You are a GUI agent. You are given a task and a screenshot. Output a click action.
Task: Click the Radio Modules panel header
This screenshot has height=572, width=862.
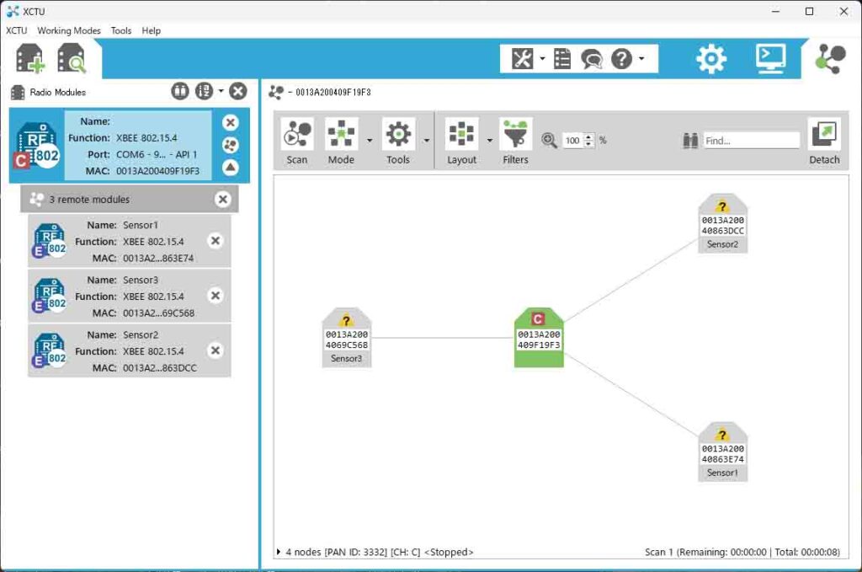(x=58, y=93)
